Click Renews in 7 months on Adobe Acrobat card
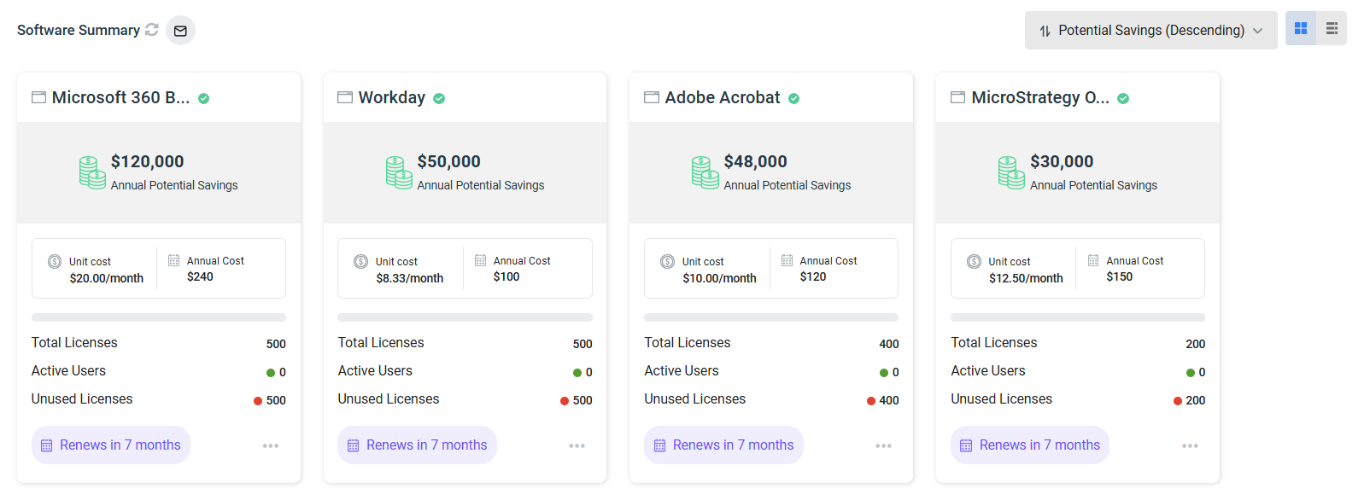 click(x=724, y=445)
